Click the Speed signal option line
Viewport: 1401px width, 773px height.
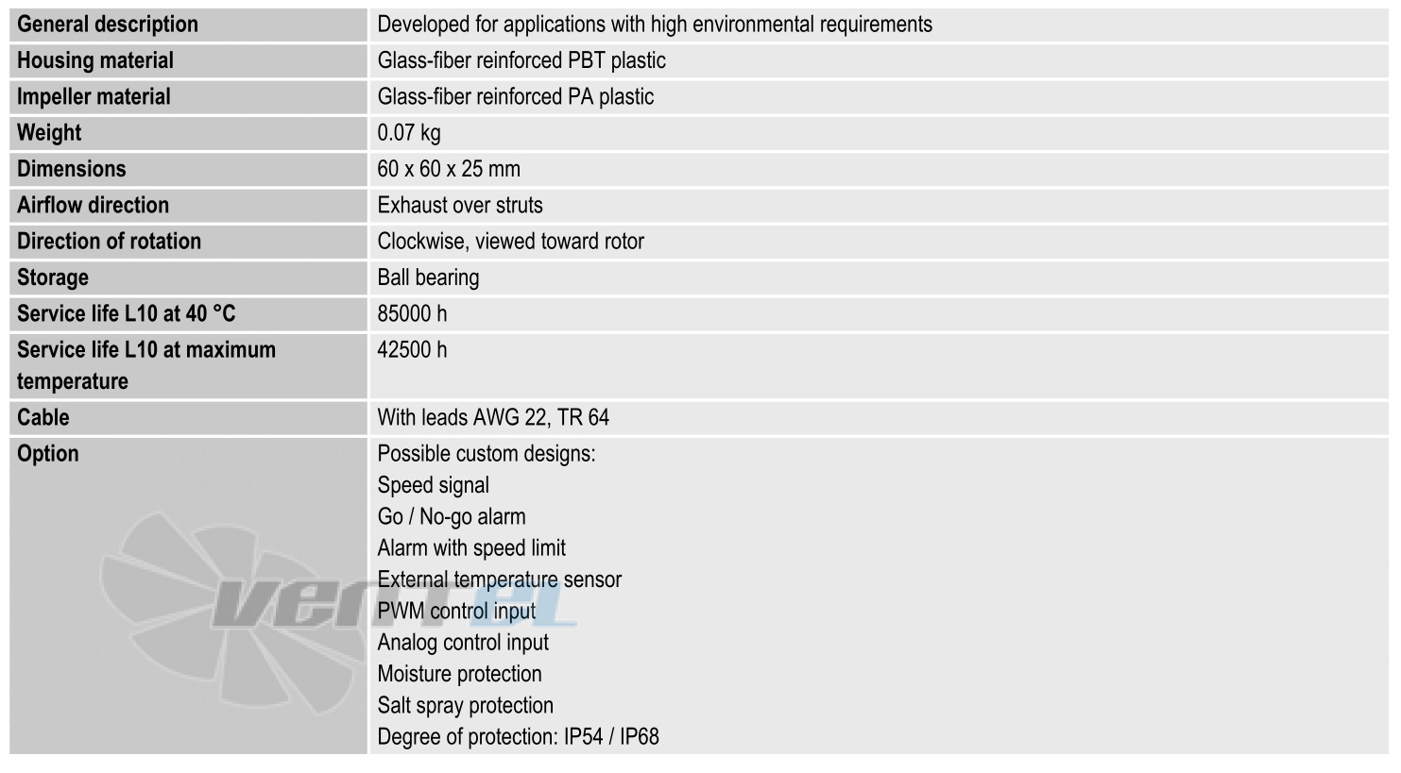[434, 485]
